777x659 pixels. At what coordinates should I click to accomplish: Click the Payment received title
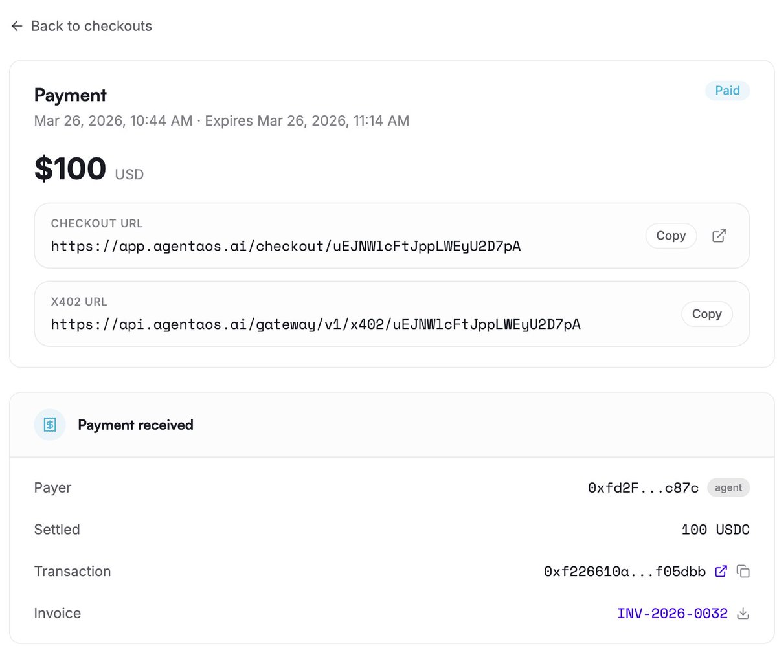point(135,425)
